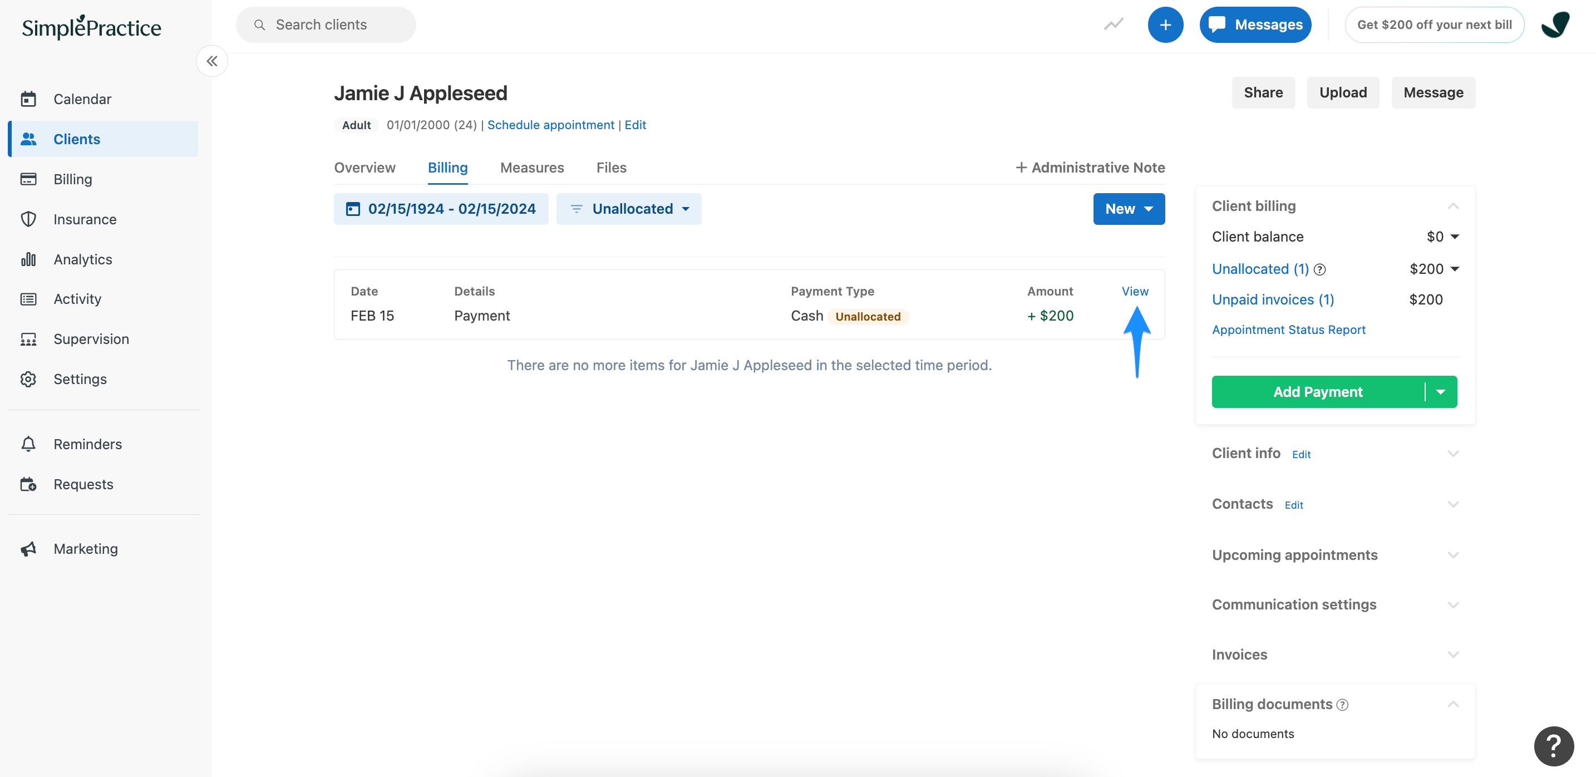1596x777 pixels.
Task: Expand the Add Payment dropdown arrow
Action: [1442, 392]
